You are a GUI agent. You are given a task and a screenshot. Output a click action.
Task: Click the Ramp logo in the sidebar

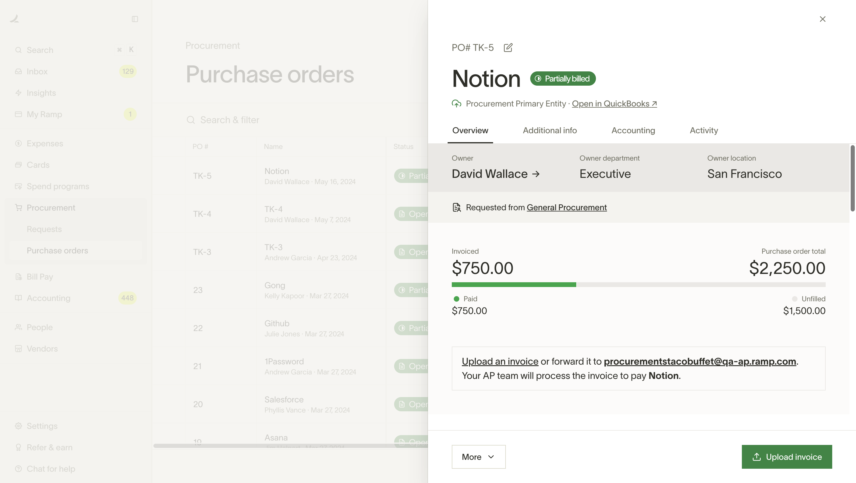[x=15, y=19]
